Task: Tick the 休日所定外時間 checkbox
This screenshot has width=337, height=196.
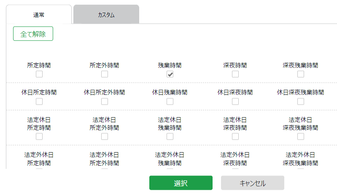Action: click(105, 102)
